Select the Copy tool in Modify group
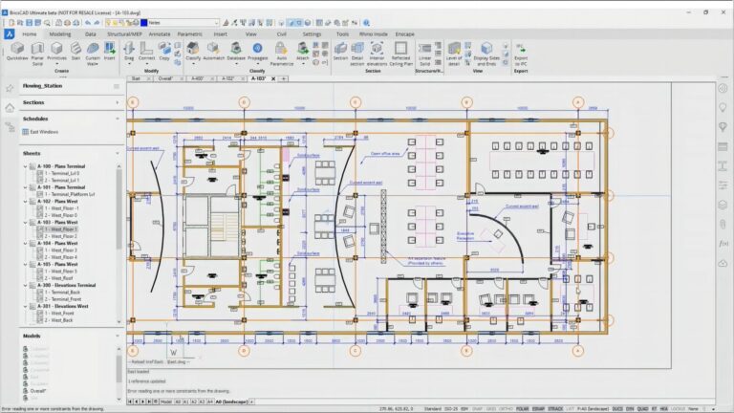Screen dimensions: 734x413 tap(164, 51)
